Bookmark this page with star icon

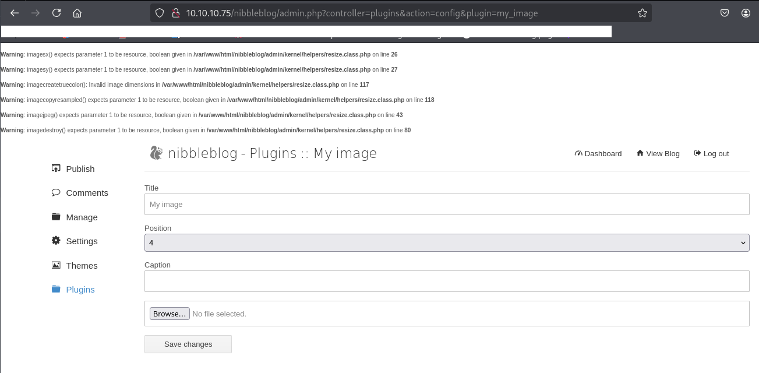(x=642, y=13)
